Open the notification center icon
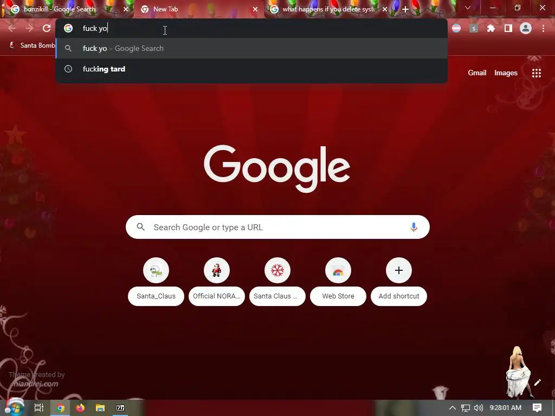Viewport: 555px width, 416px height. pos(537,408)
